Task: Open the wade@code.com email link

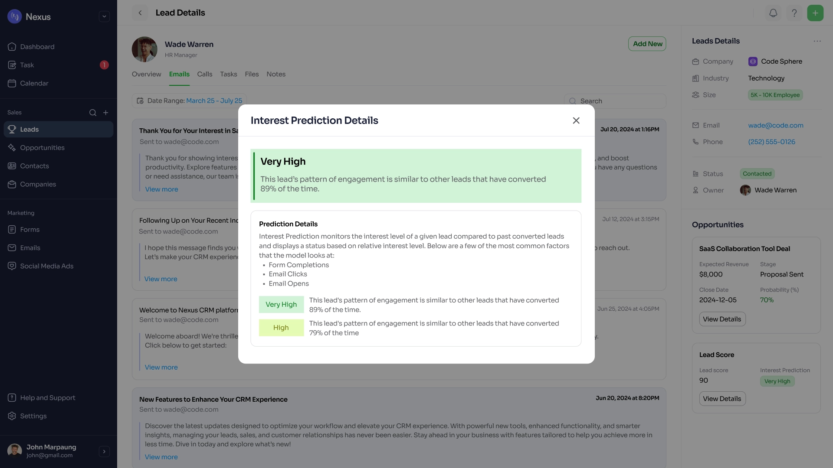Action: [775, 125]
